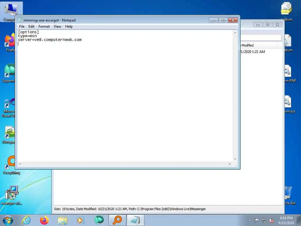Click Notepad horizontal scrollbar left arrow
The width and height of the screenshot is (301, 226).
tap(20, 164)
